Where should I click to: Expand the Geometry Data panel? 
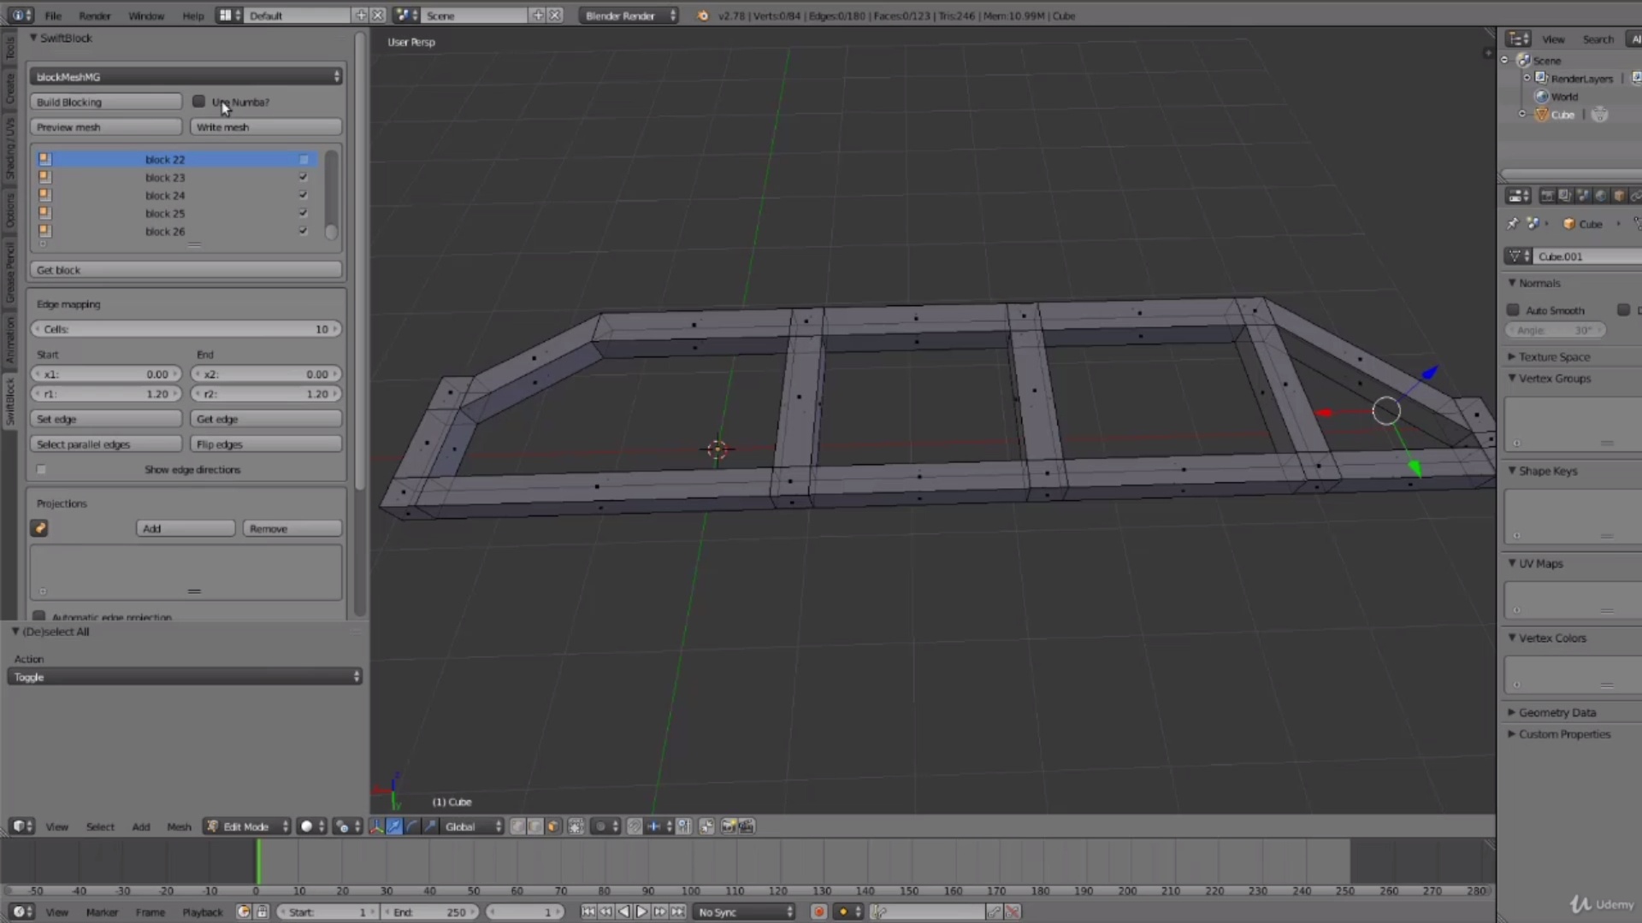click(x=1556, y=712)
